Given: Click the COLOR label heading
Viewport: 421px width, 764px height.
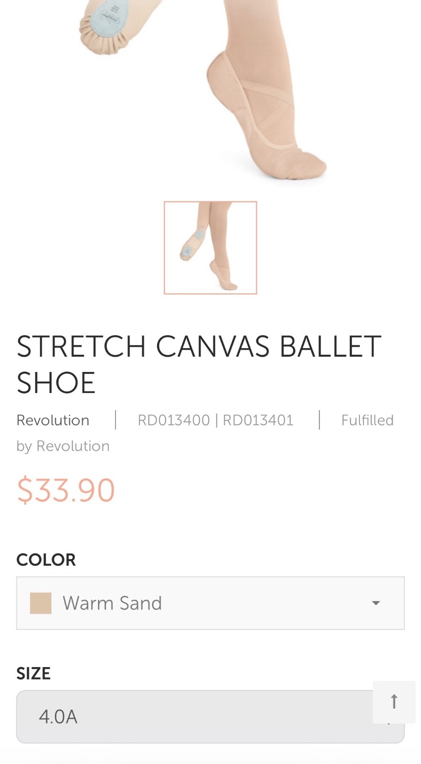Looking at the screenshot, I should (46, 560).
